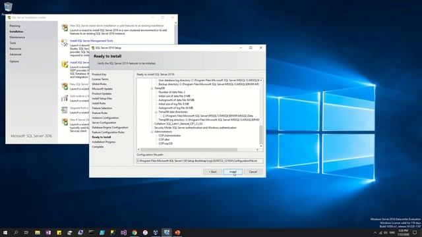Screen dimensions: 422x237
Task: Select 'Autogrowth of log file' row
Action: [x=176, y=108]
